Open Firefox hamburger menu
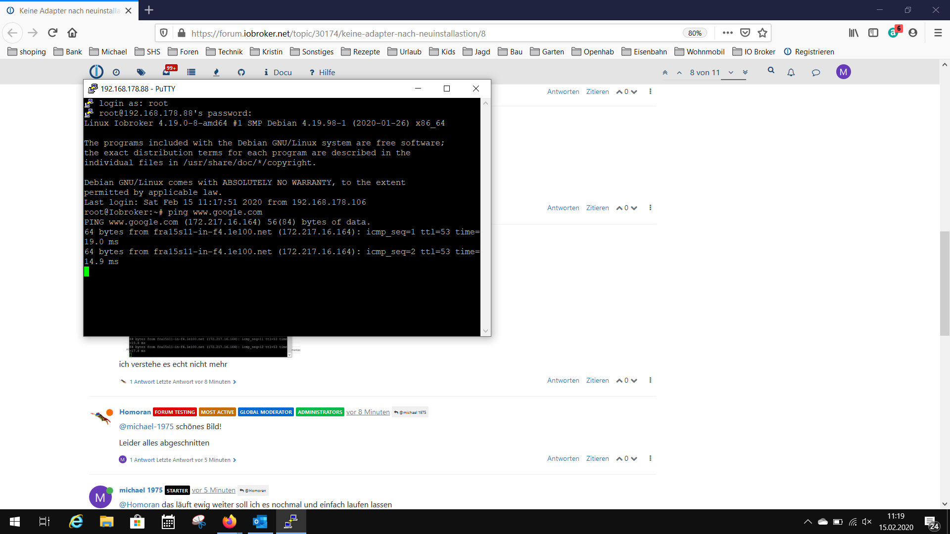This screenshot has width=950, height=534. pos(938,33)
